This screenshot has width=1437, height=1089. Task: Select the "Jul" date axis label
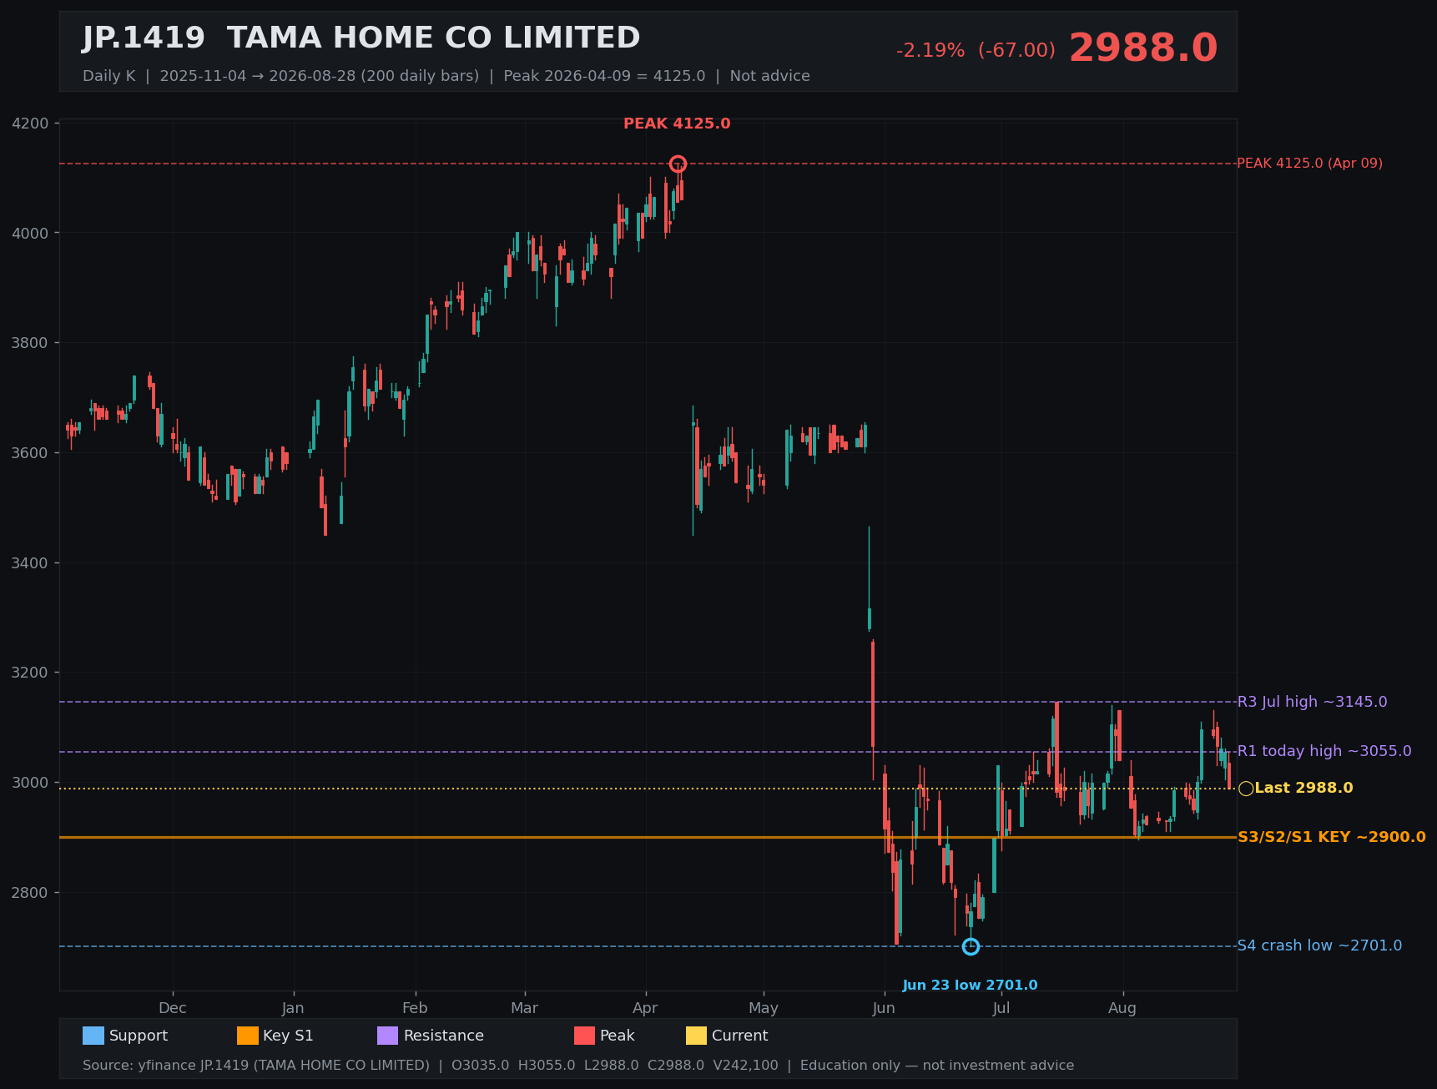[1001, 1008]
